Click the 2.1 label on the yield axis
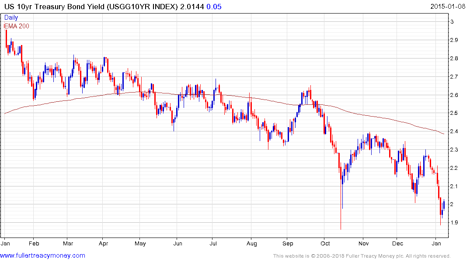Image resolution: width=470 pixels, height=262 pixels. (x=454, y=186)
